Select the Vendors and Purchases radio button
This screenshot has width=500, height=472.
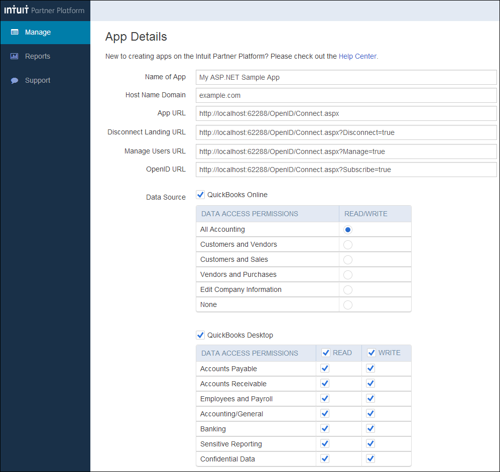[347, 275]
